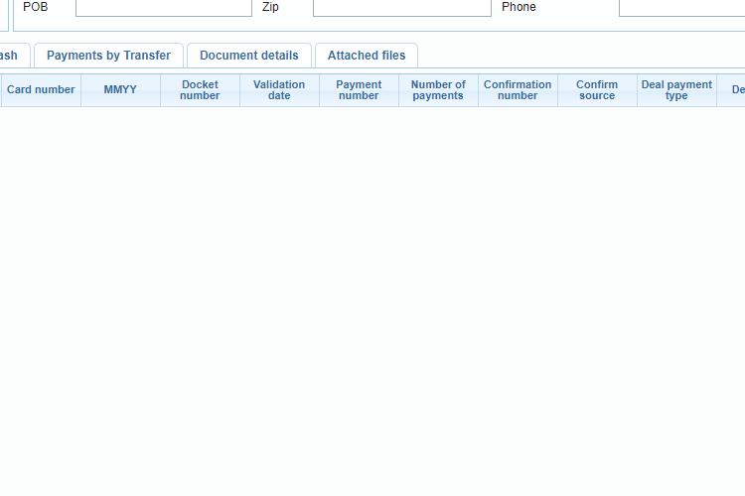Screen dimensions: 745x496
Task: Click into the POB input field
Action: point(164,8)
